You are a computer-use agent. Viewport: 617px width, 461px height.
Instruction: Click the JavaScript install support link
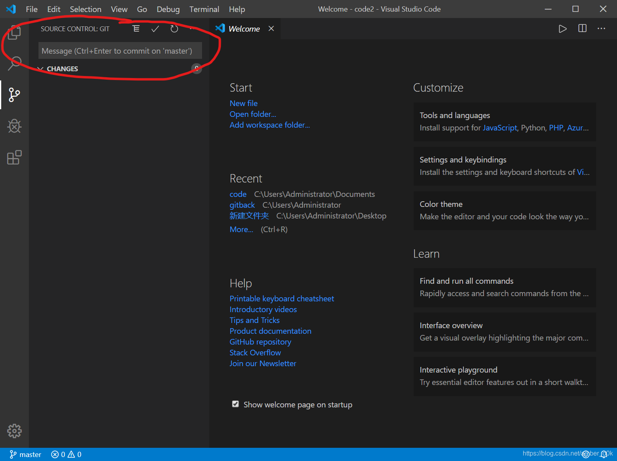pyautogui.click(x=500, y=128)
